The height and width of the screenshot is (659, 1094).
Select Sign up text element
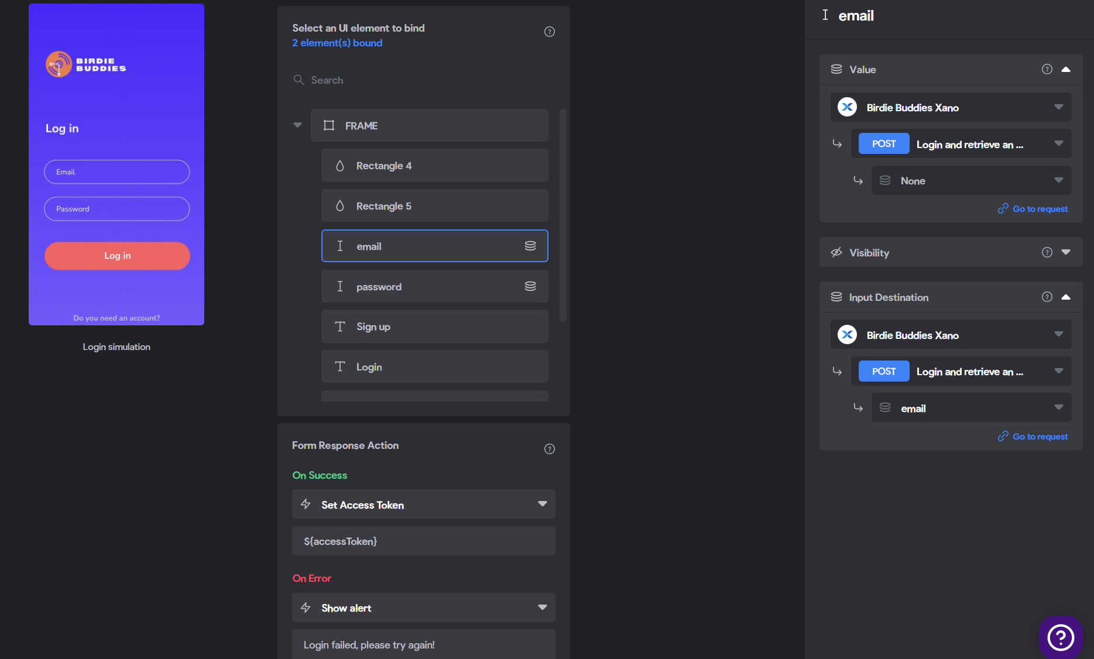(x=434, y=327)
